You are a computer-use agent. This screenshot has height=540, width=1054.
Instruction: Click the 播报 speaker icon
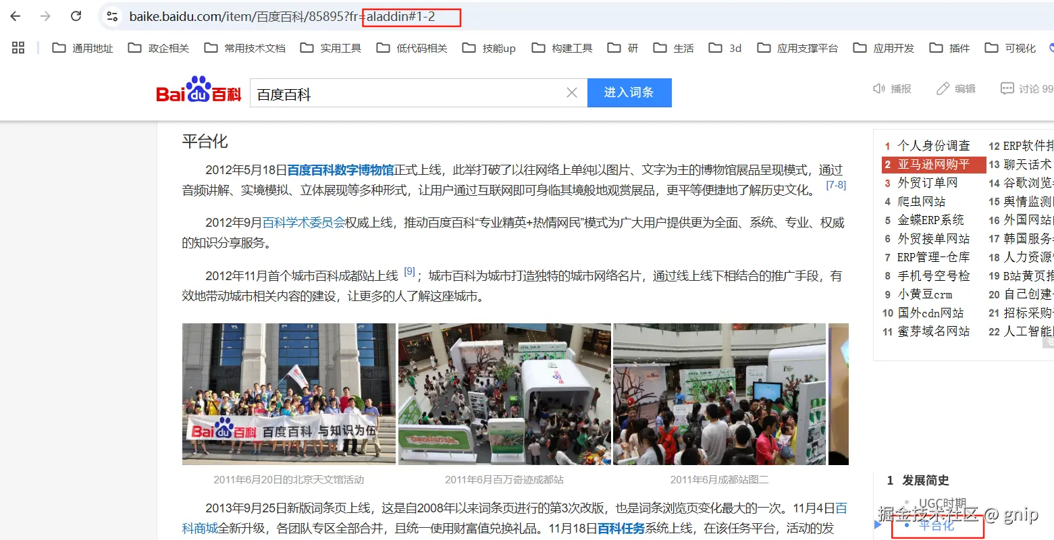[x=879, y=88]
